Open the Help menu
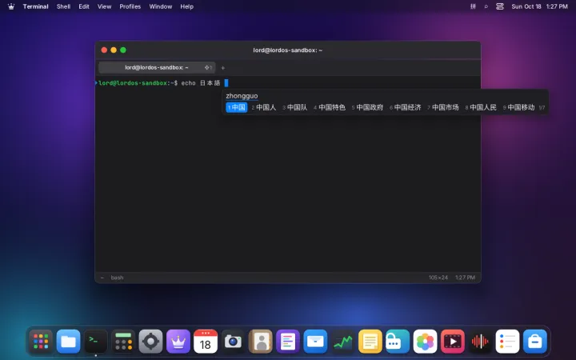576x360 pixels. [x=186, y=6]
